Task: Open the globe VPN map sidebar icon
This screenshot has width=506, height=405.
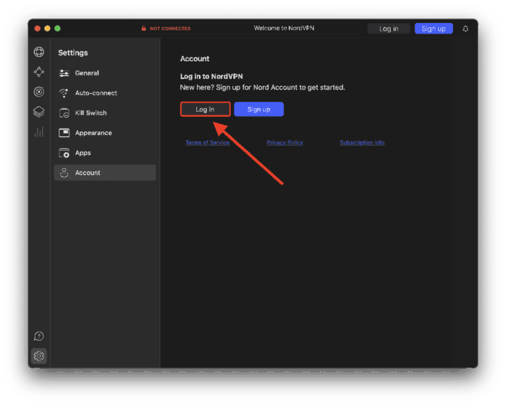Action: [39, 53]
